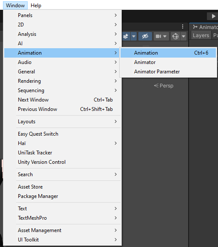Toggle the gizmos sphere icon

[175, 36]
